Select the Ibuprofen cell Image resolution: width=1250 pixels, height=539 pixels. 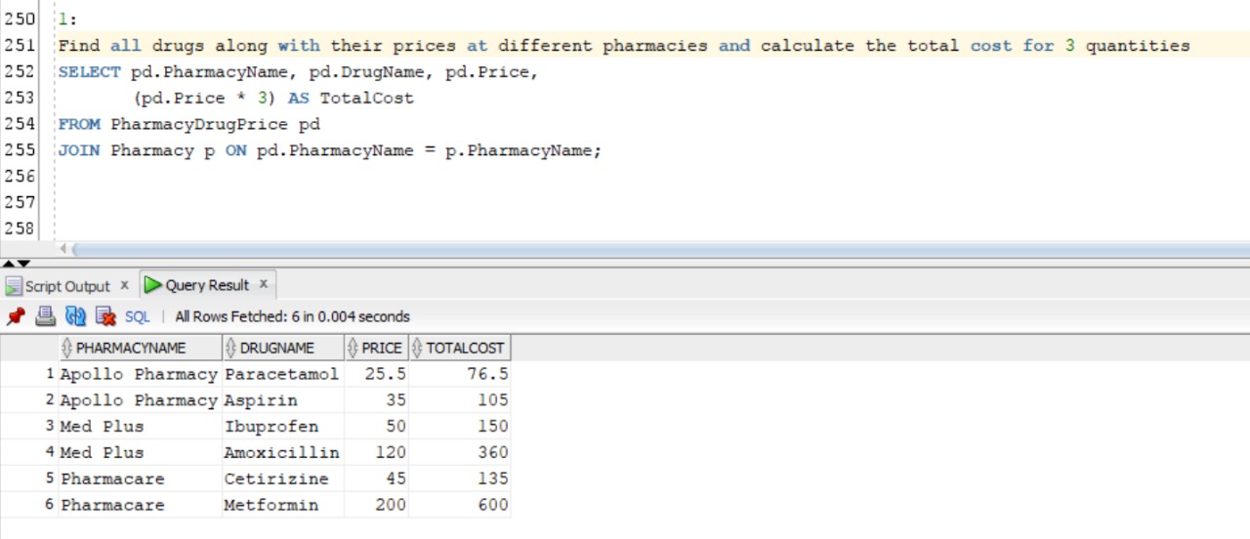(x=282, y=427)
